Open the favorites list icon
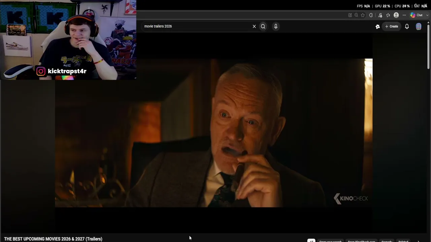 click(388, 15)
